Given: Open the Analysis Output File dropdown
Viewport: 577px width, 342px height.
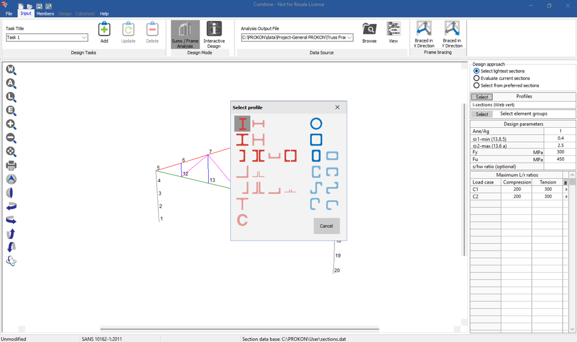Looking at the screenshot, I should (x=350, y=37).
